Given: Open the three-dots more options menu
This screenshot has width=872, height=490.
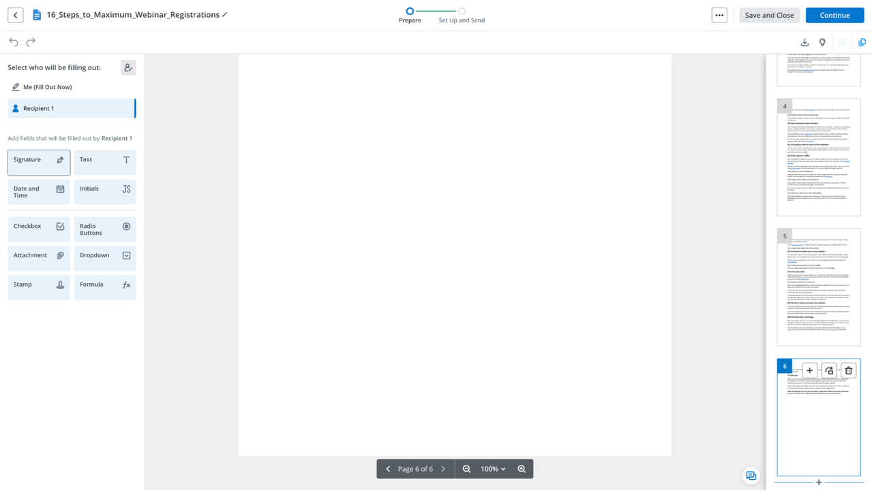Looking at the screenshot, I should (x=719, y=15).
